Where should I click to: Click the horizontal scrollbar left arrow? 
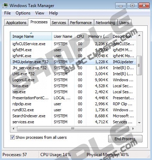[x=13, y=129]
